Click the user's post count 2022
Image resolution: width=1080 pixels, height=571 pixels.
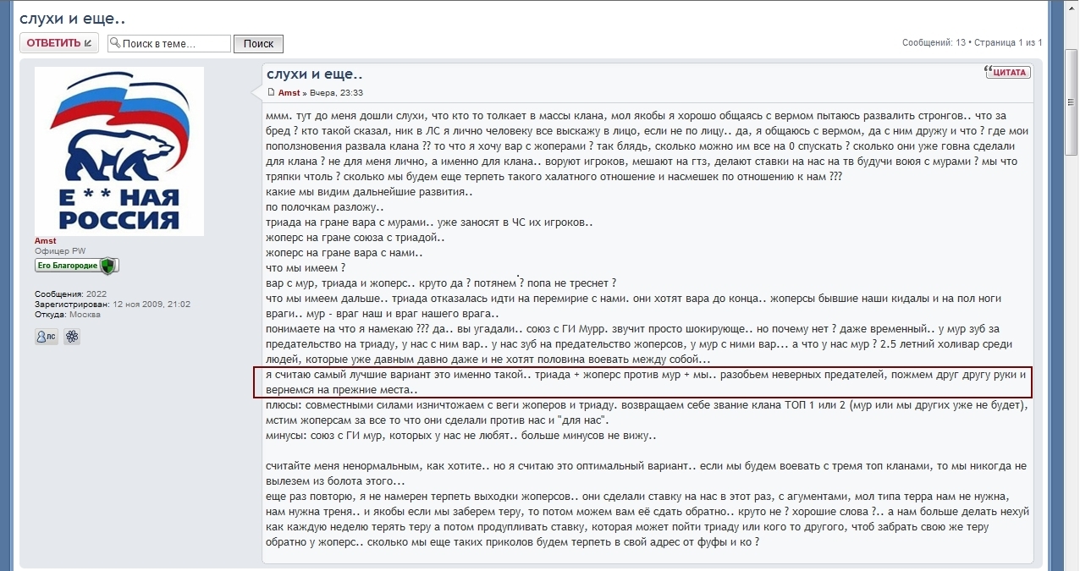(x=96, y=294)
